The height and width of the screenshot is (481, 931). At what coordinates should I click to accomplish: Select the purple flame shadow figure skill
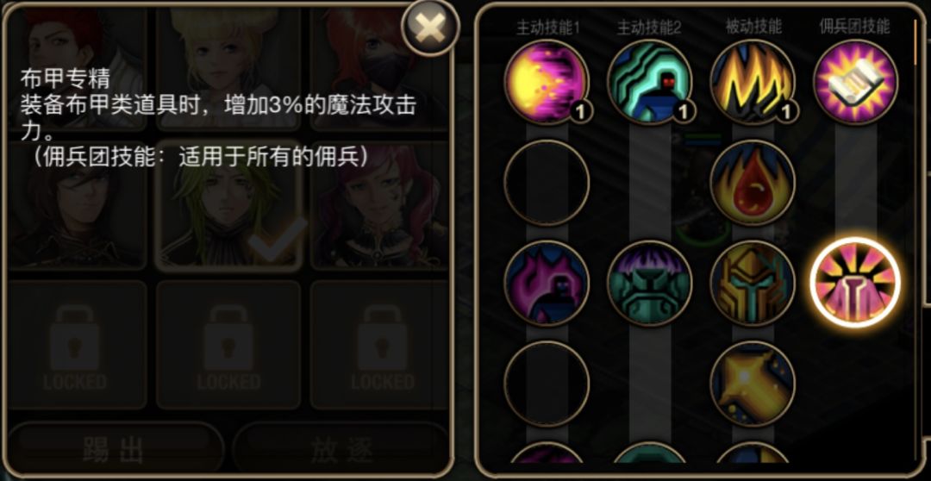tap(547, 283)
